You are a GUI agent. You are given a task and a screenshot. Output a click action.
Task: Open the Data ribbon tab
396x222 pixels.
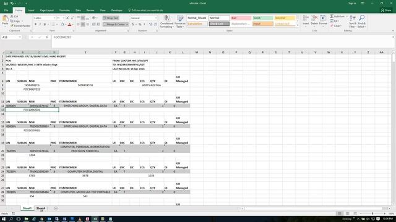click(78, 10)
